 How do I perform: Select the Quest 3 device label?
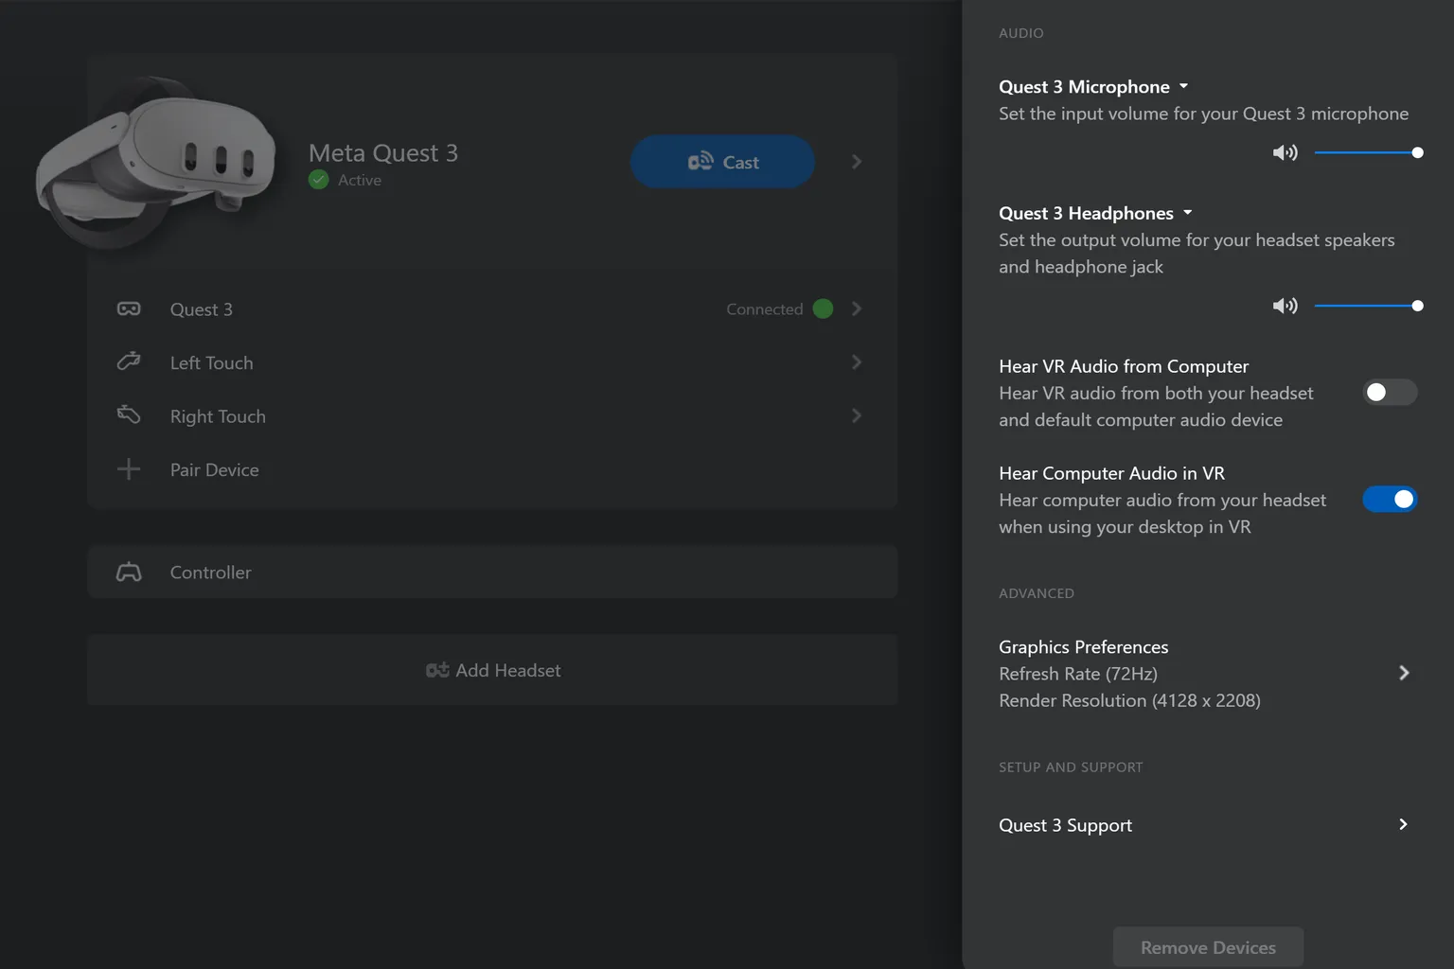tap(201, 309)
